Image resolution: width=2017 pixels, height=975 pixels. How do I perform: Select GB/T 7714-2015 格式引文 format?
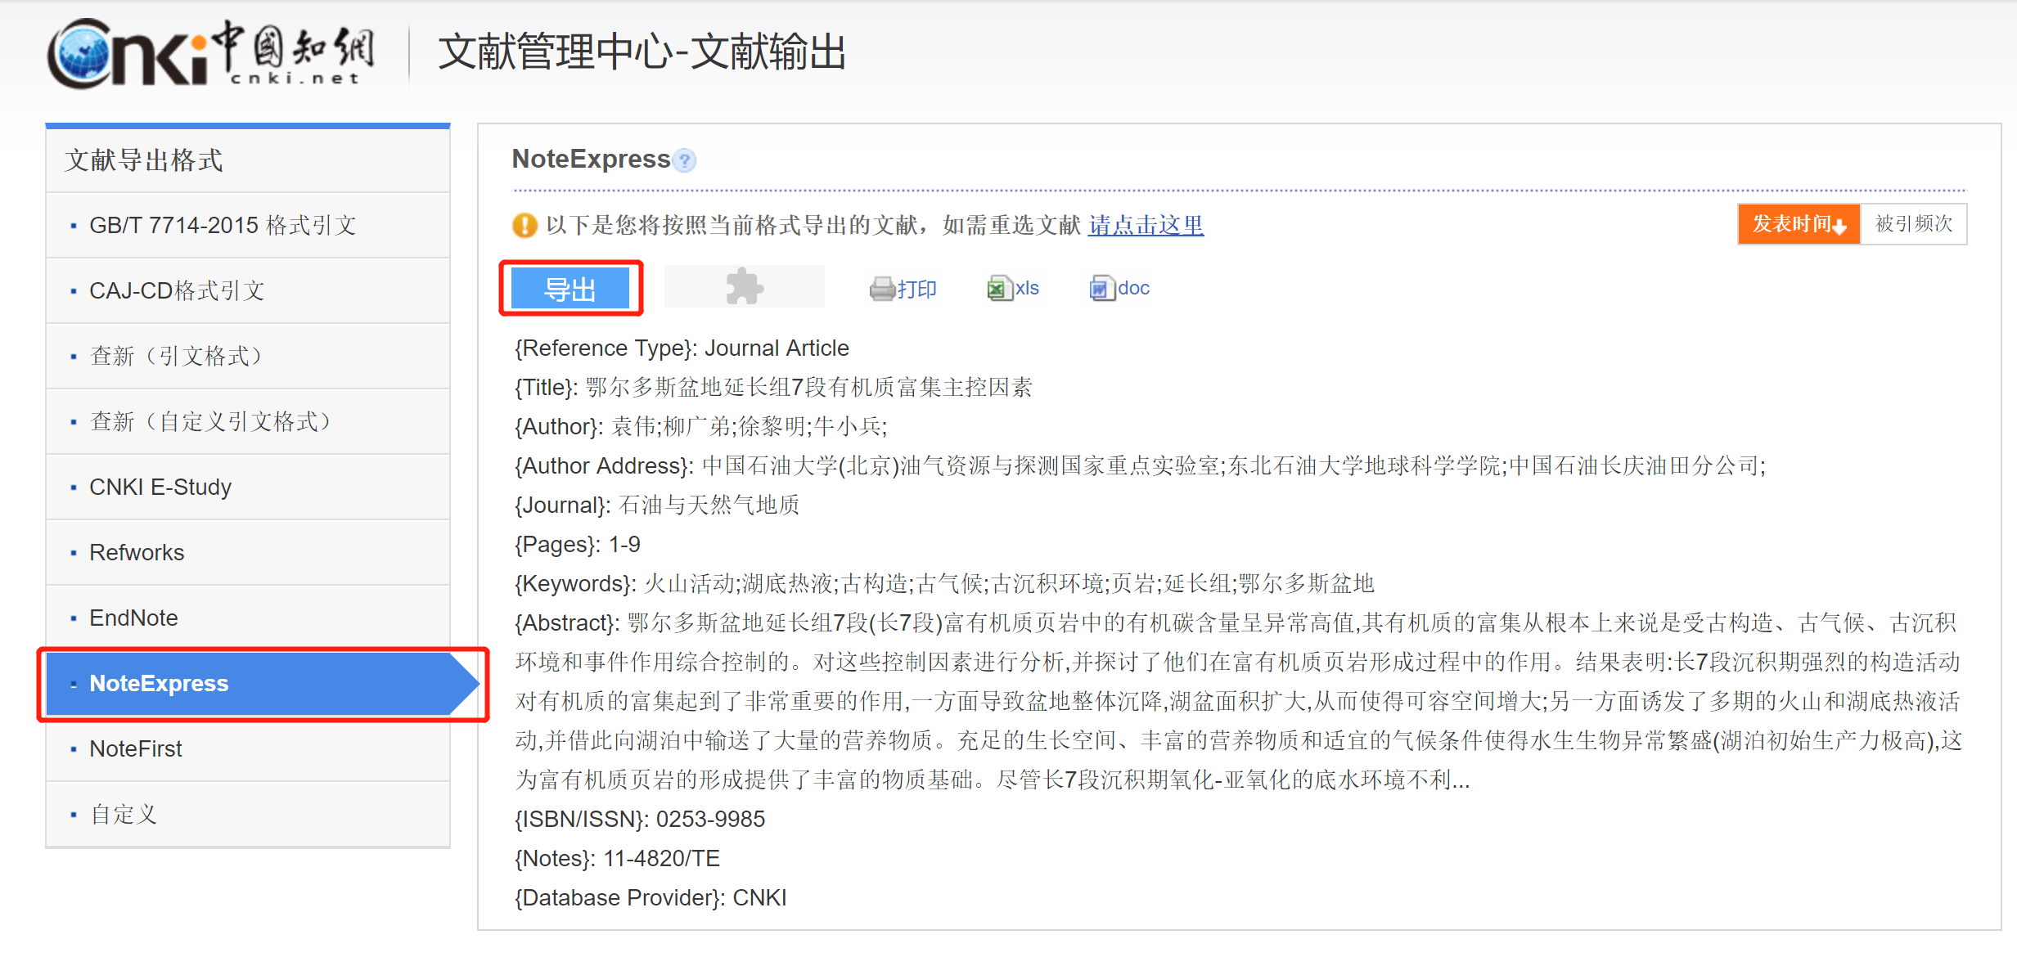[x=223, y=225]
